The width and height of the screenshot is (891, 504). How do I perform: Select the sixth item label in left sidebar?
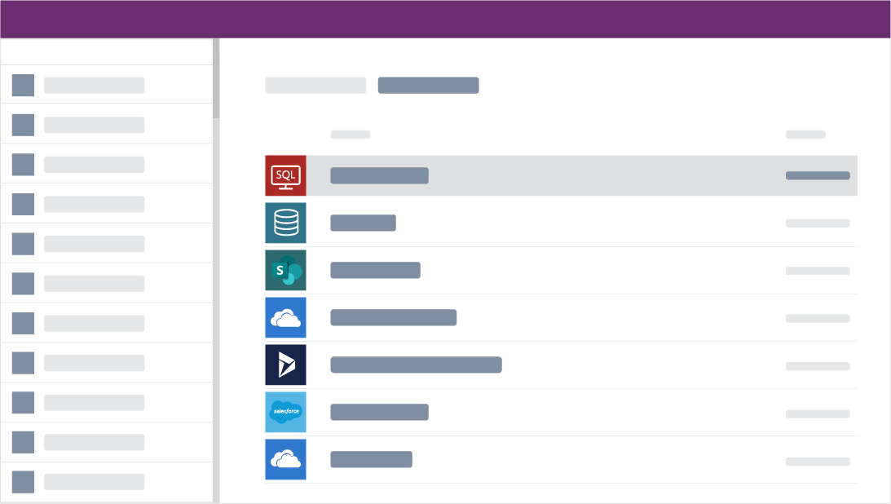point(94,283)
